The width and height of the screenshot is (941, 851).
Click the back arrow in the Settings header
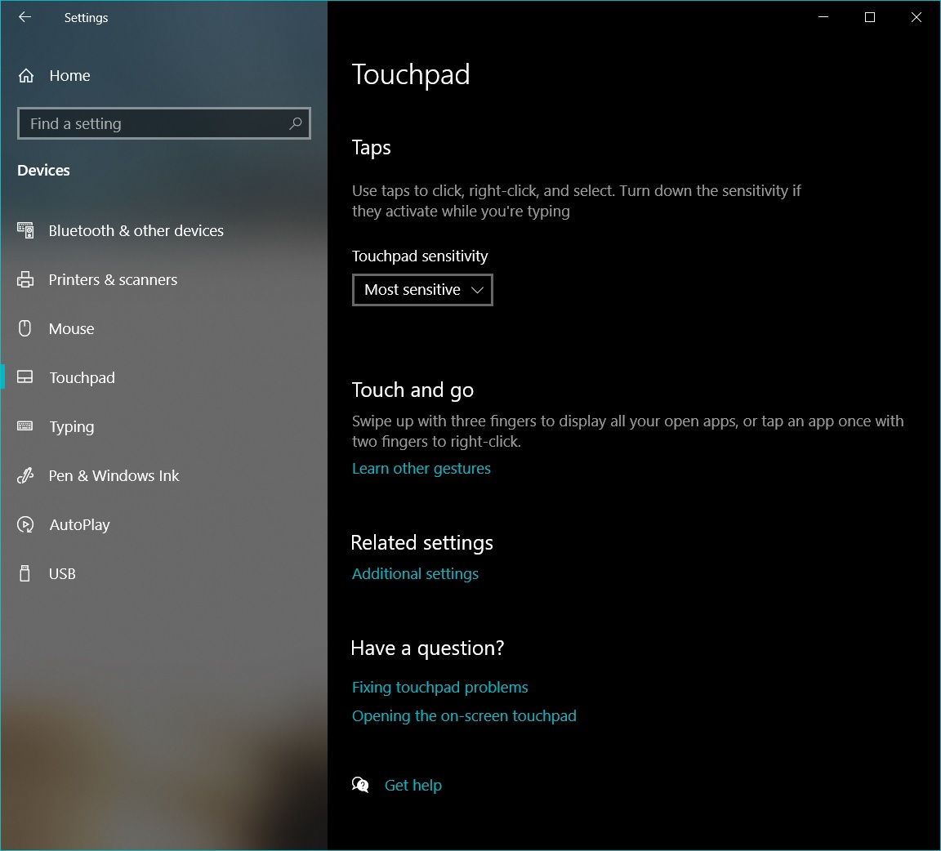25,17
